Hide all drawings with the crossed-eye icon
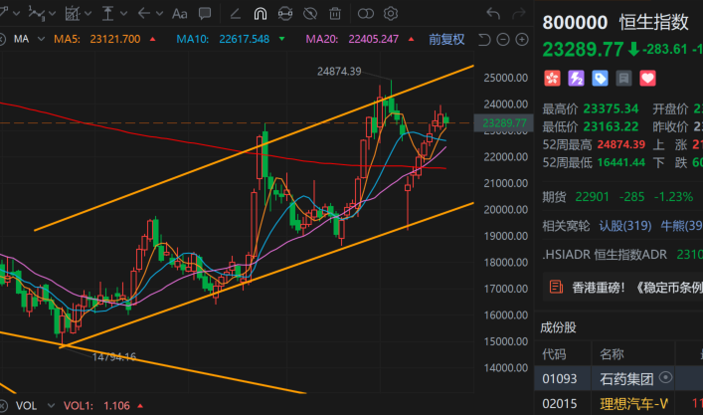The height and width of the screenshot is (415, 703). (311, 14)
